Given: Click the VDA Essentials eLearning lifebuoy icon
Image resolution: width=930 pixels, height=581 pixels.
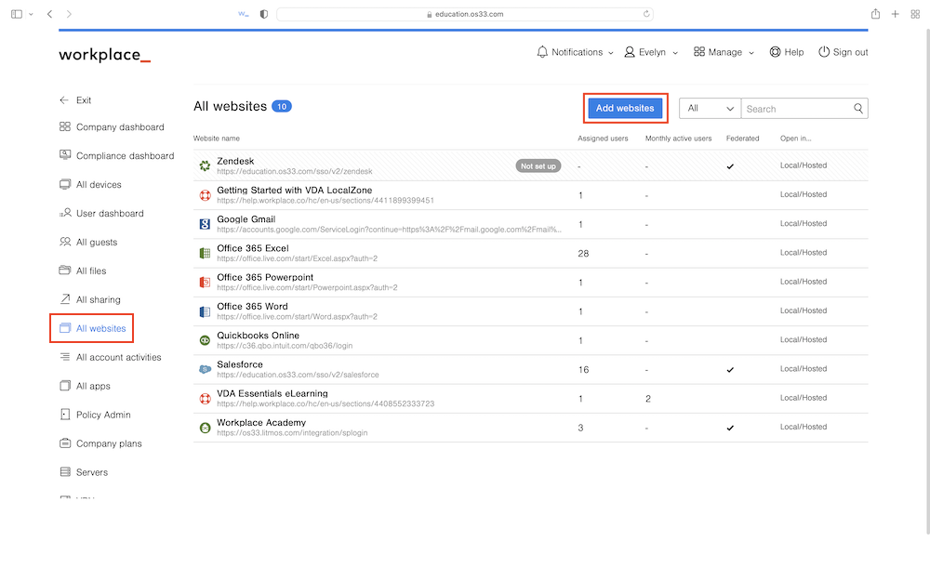Looking at the screenshot, I should (205, 399).
